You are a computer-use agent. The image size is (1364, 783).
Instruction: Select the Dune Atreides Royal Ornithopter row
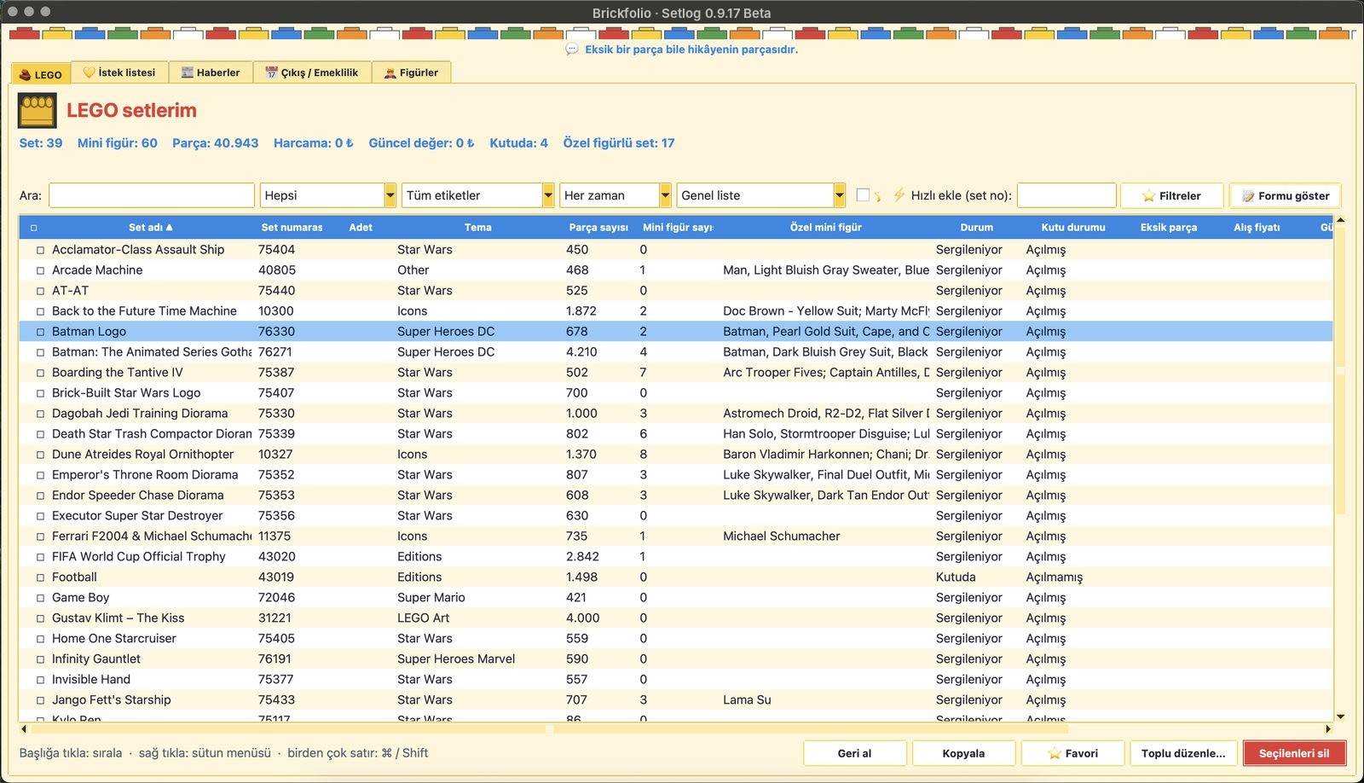(675, 455)
